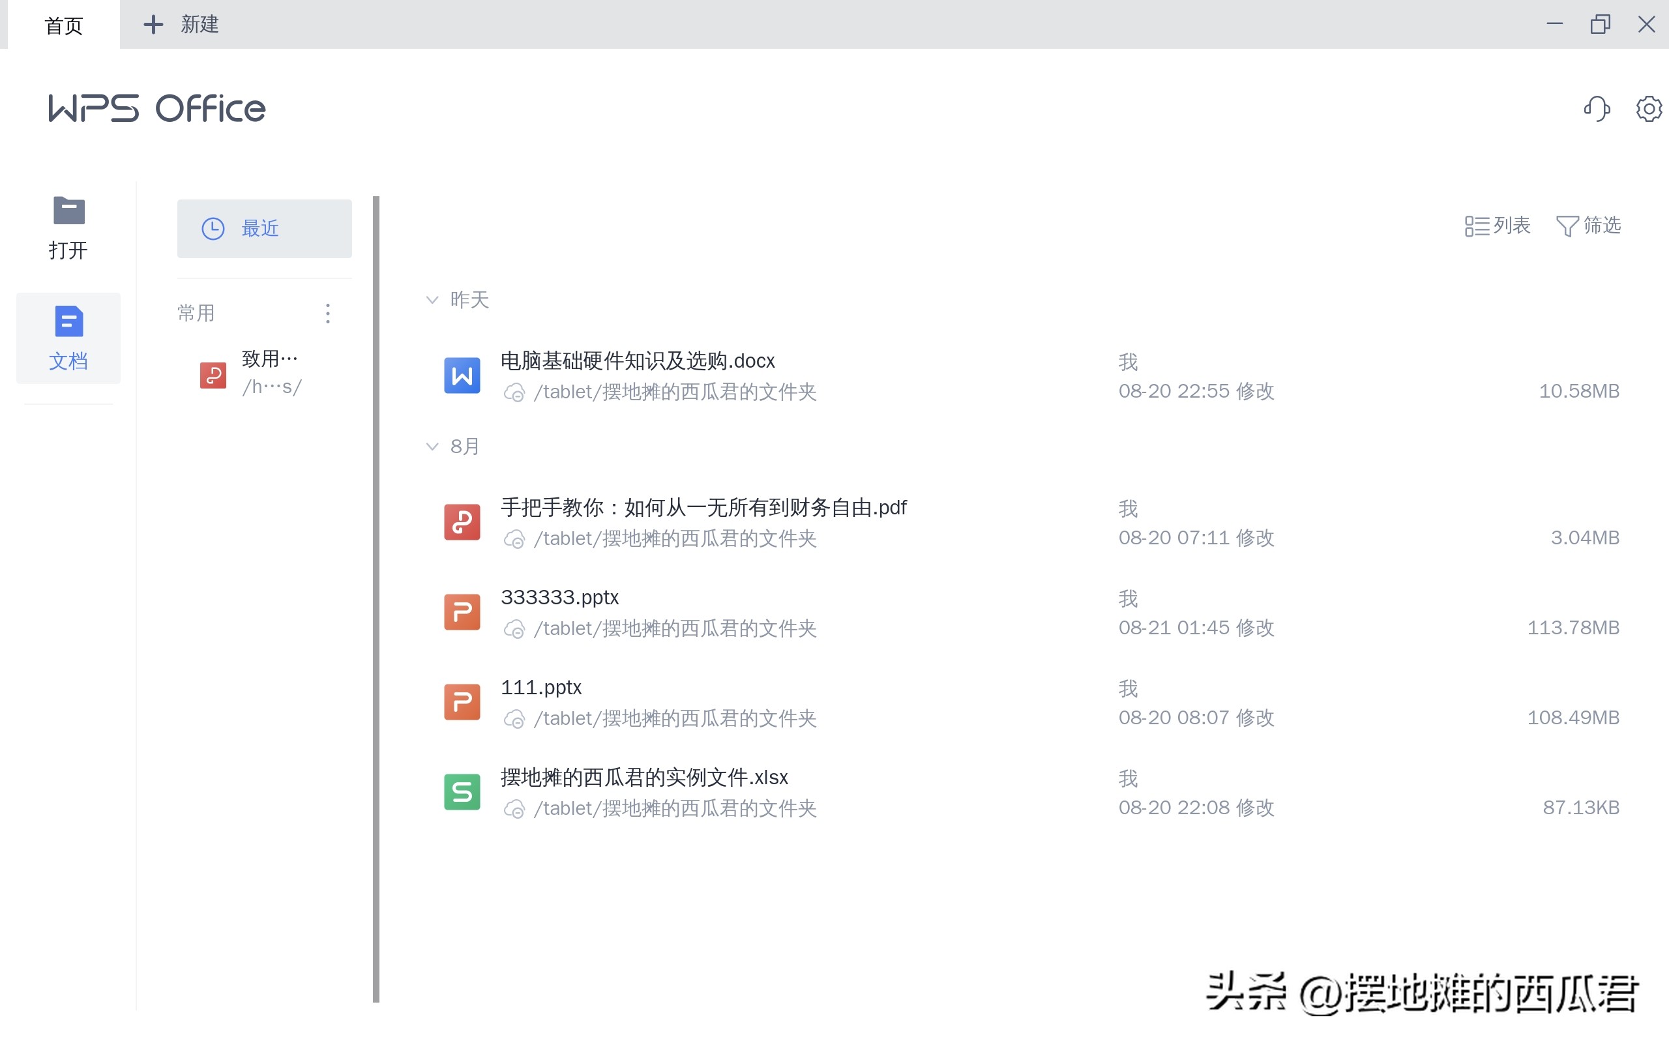
Task: Open the 筛选 filter dropdown
Action: click(1588, 226)
